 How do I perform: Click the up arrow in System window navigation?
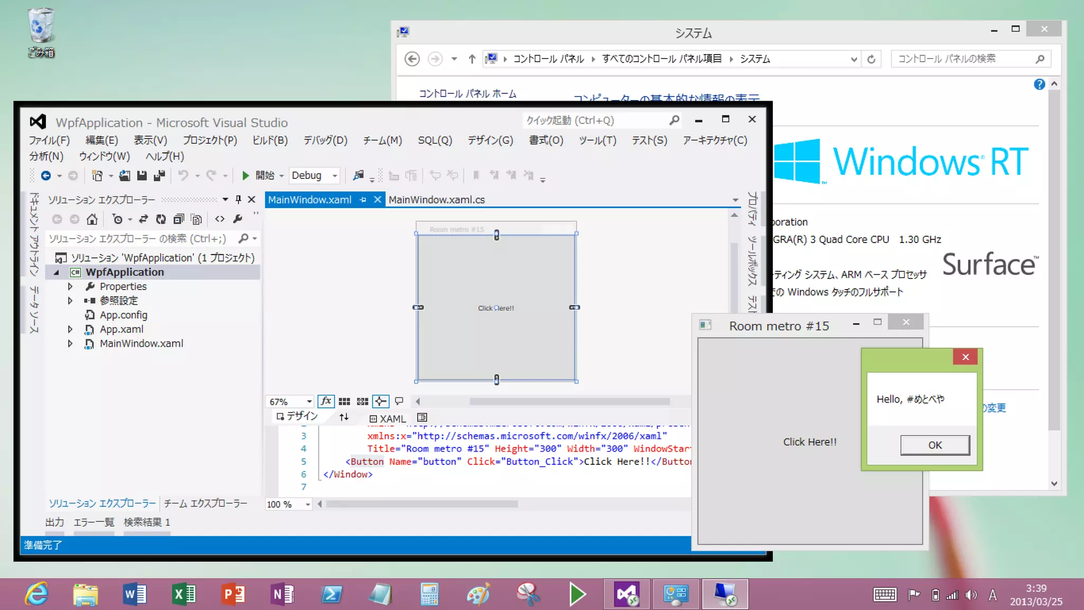pyautogui.click(x=472, y=59)
